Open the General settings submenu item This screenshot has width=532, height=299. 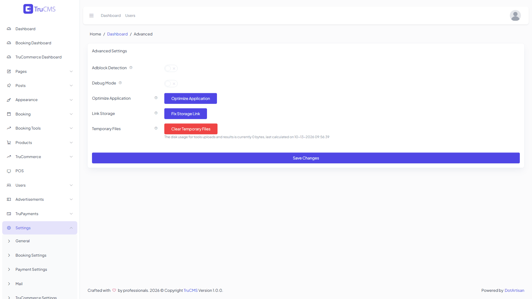(x=40, y=241)
